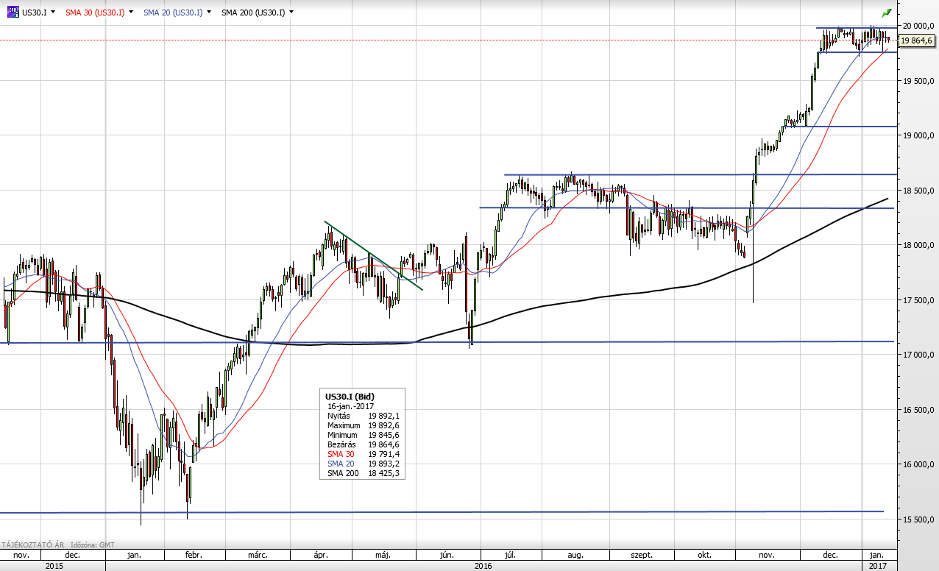Open the US30.I symbol dropdown

tap(53, 13)
